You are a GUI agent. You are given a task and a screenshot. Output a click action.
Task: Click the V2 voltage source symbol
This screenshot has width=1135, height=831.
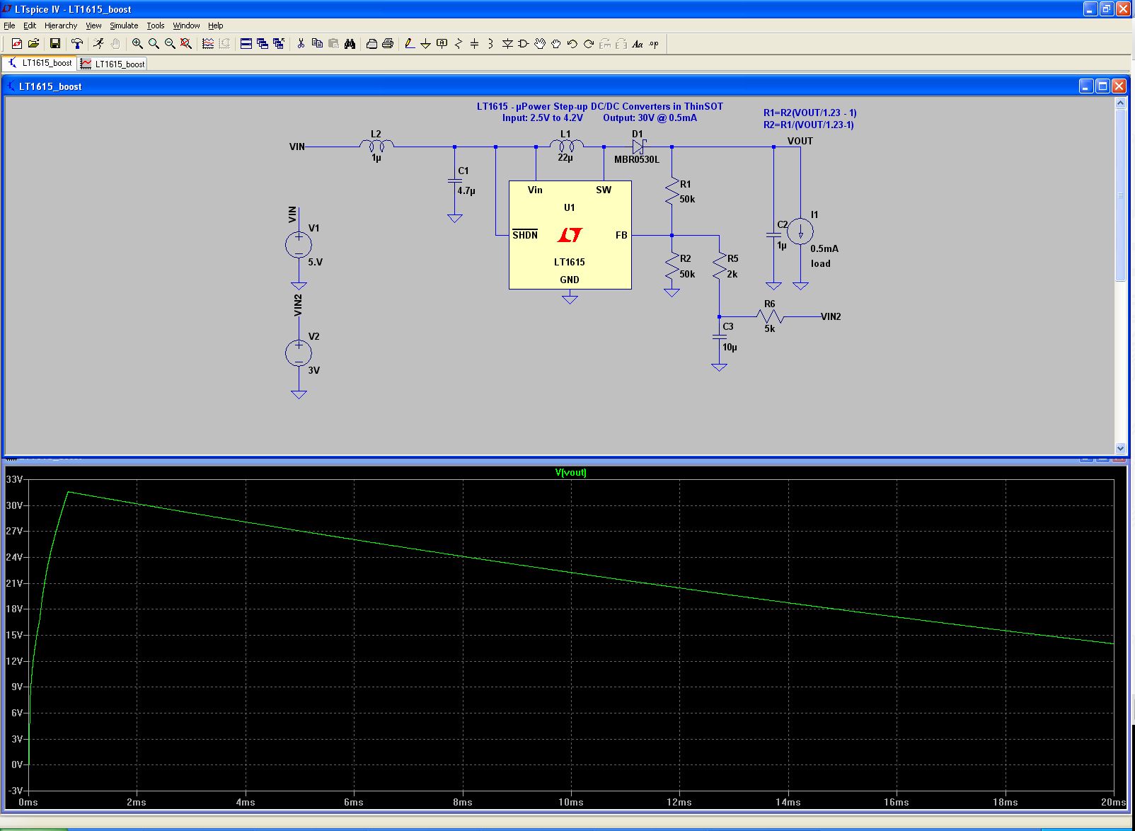[299, 353]
